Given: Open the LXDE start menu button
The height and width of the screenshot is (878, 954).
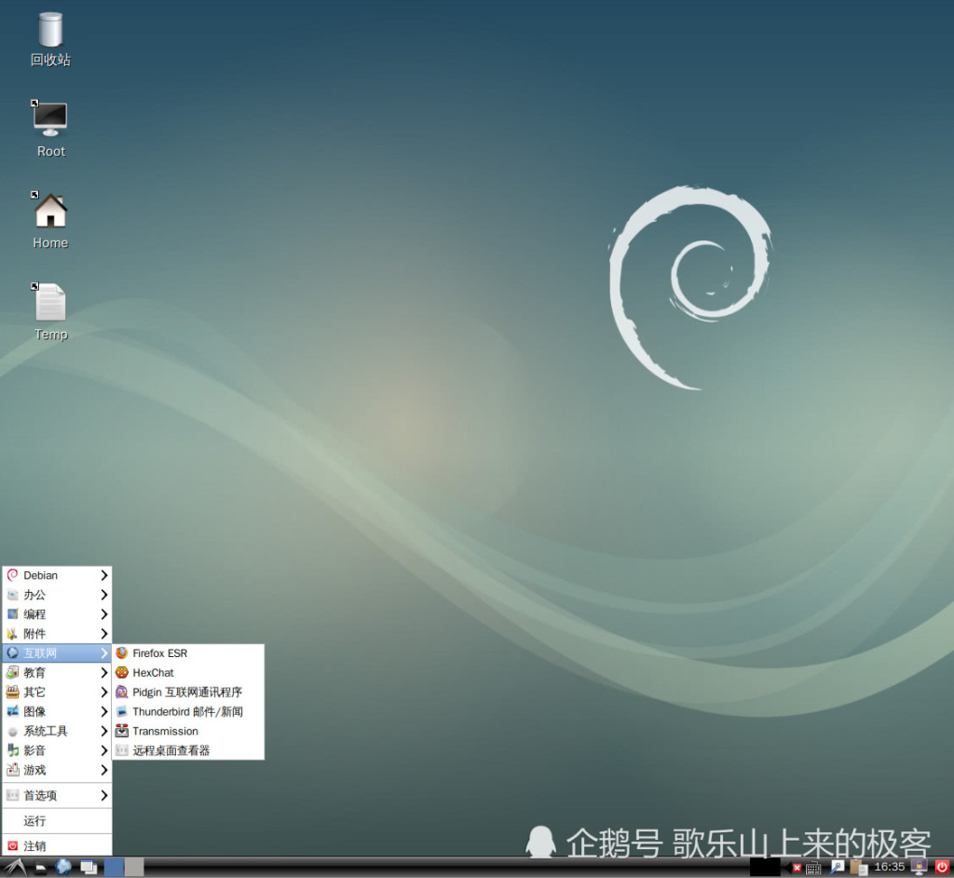Looking at the screenshot, I should coord(15,867).
